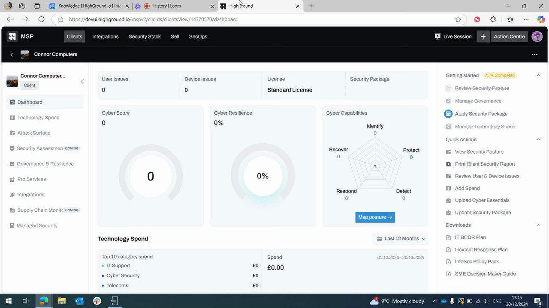Screen dimensions: 549x308
Task: Click the Managed Security sidebar icon
Action: coord(12,225)
